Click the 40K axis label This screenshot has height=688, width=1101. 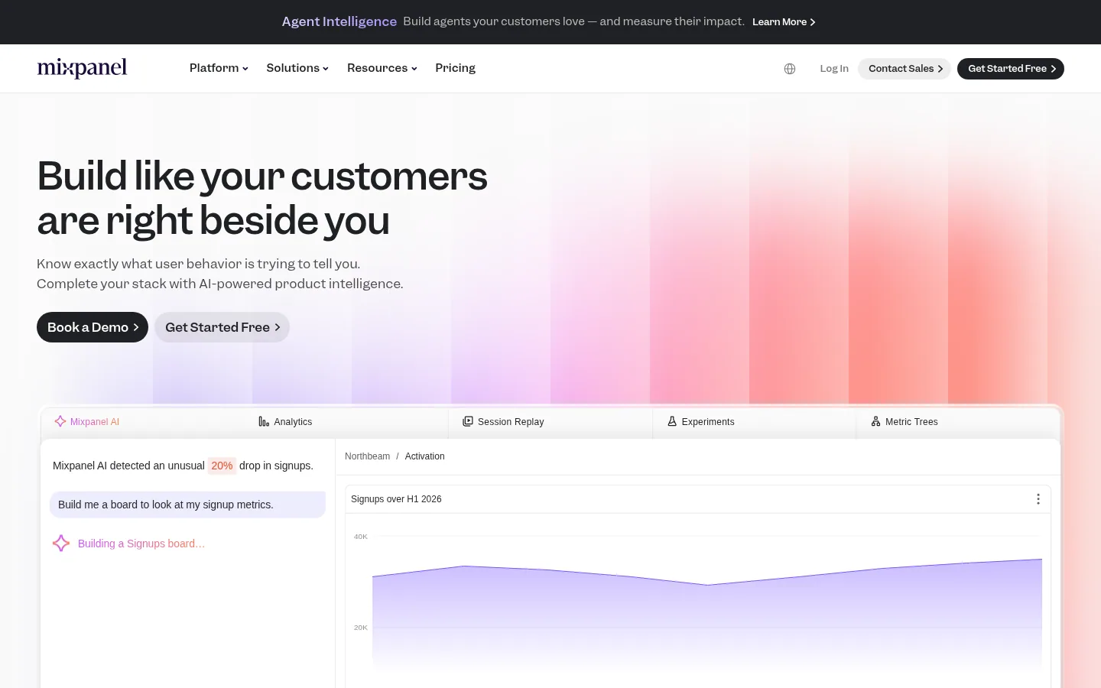click(x=361, y=537)
